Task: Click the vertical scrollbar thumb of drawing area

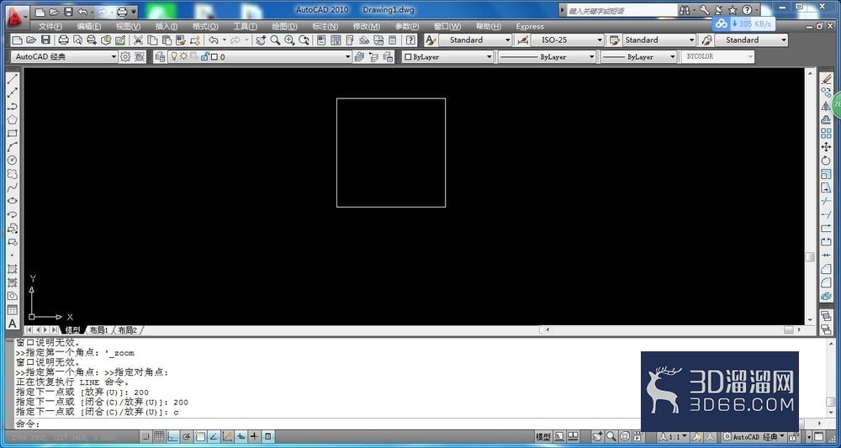Action: click(810, 257)
